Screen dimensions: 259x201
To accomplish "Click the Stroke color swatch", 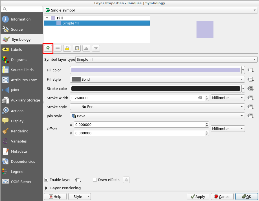I will click(x=155, y=89).
